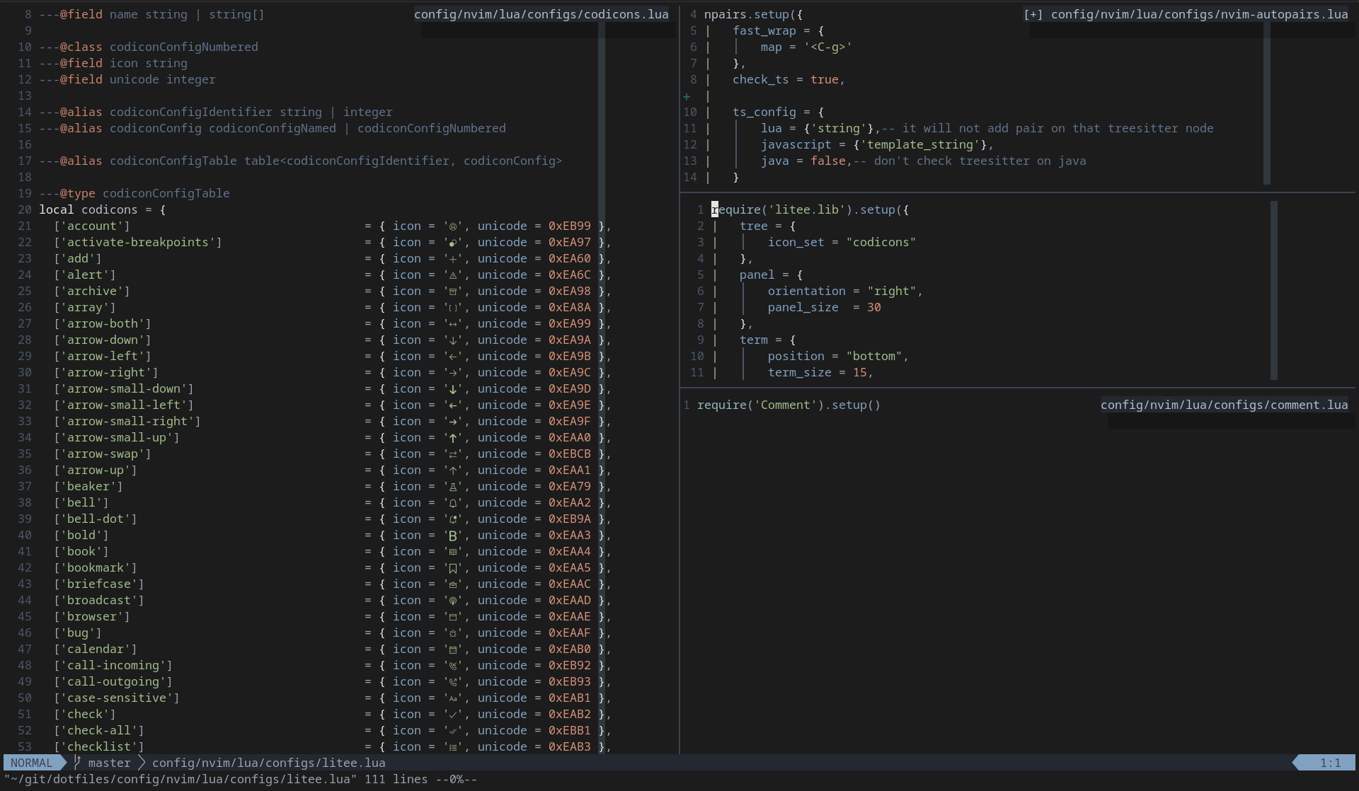Click the bookmark icon glyph
Image resolution: width=1359 pixels, height=791 pixels.
point(453,568)
